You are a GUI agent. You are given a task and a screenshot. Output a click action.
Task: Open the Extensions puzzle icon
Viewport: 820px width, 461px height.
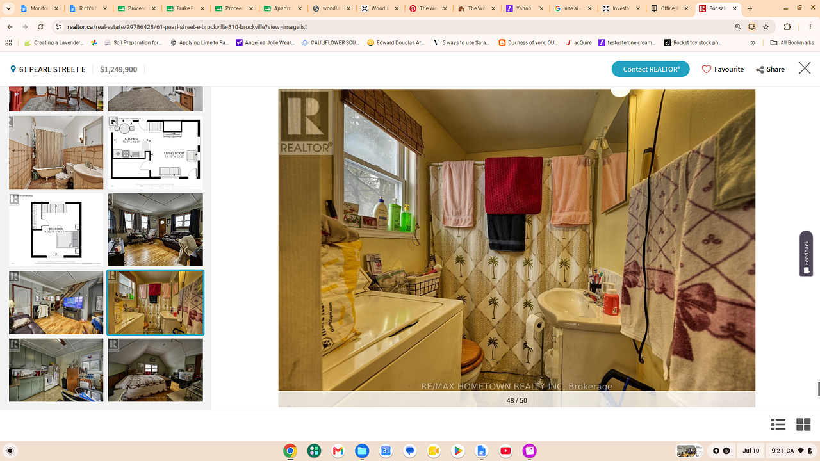point(787,27)
